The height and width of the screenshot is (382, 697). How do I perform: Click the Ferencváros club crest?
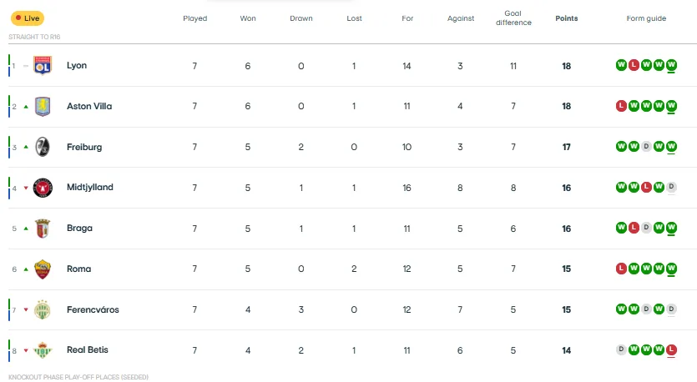(x=43, y=310)
